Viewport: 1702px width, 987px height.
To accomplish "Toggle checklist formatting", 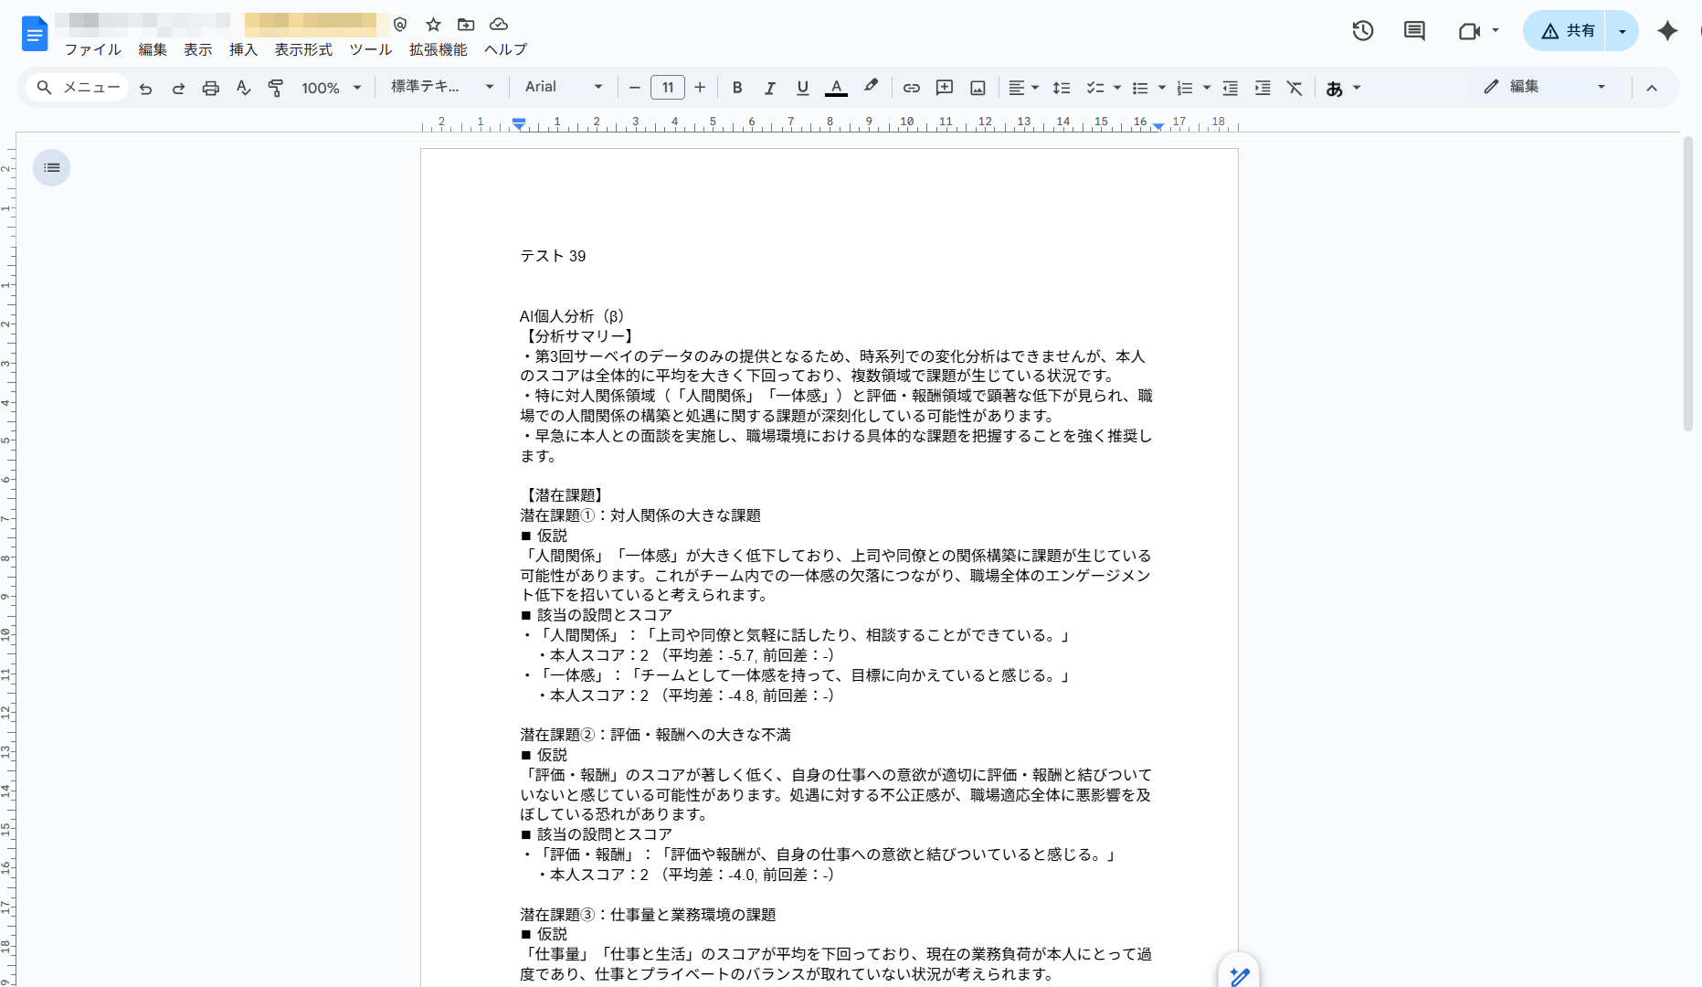I will 1095,88.
